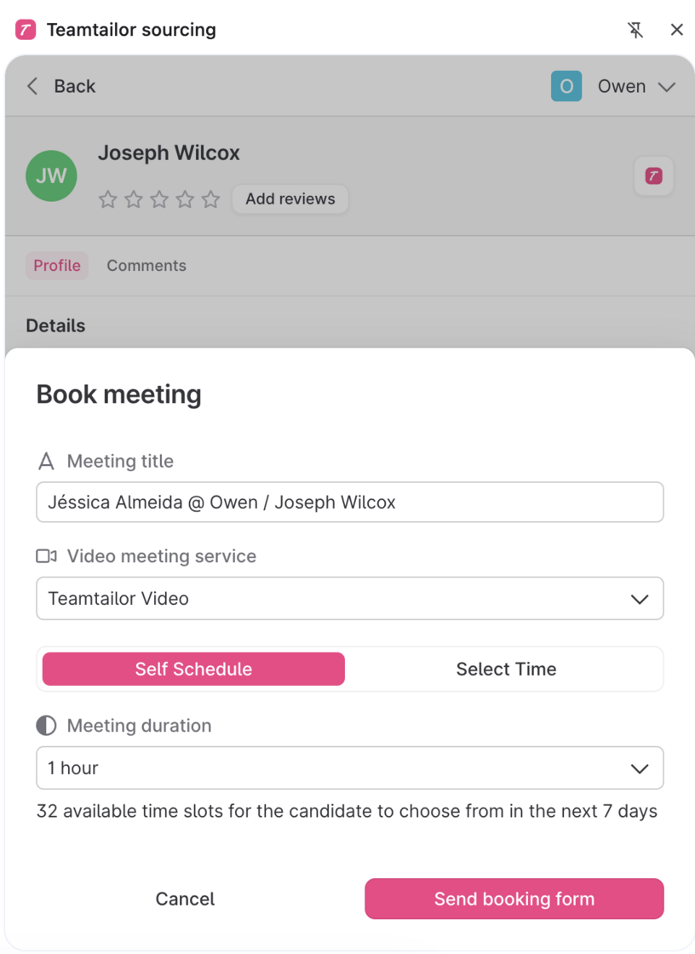Select the Self Schedule option

coord(193,670)
